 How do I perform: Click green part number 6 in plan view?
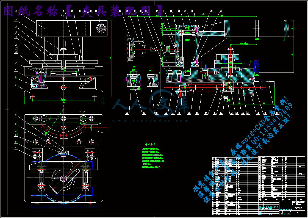pos(16,115)
